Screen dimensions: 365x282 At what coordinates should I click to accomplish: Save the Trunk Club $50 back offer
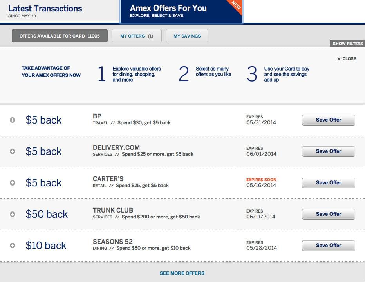click(329, 214)
